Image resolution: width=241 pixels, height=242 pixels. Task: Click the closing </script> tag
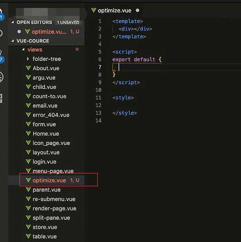[126, 82]
